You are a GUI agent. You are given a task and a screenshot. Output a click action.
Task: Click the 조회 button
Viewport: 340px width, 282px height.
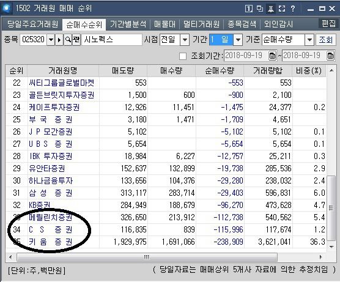(326, 40)
